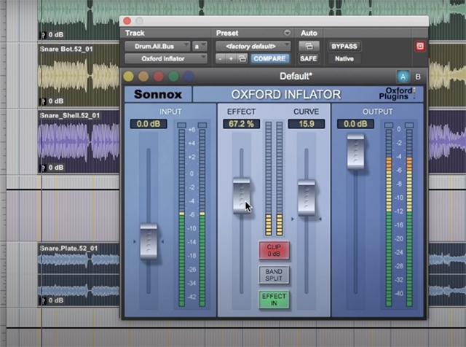Select next preset with plus button
This screenshot has width=466, height=347.
click(x=231, y=58)
